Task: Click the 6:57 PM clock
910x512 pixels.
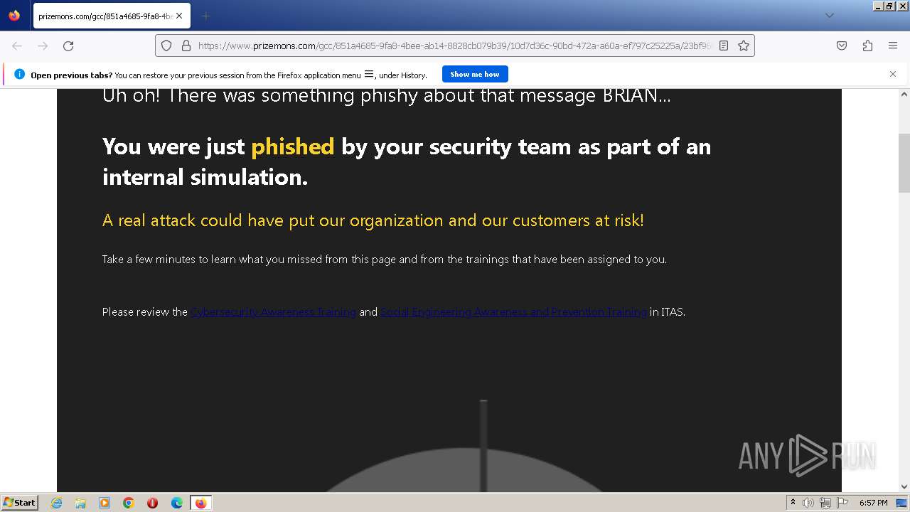Action: coord(873,503)
